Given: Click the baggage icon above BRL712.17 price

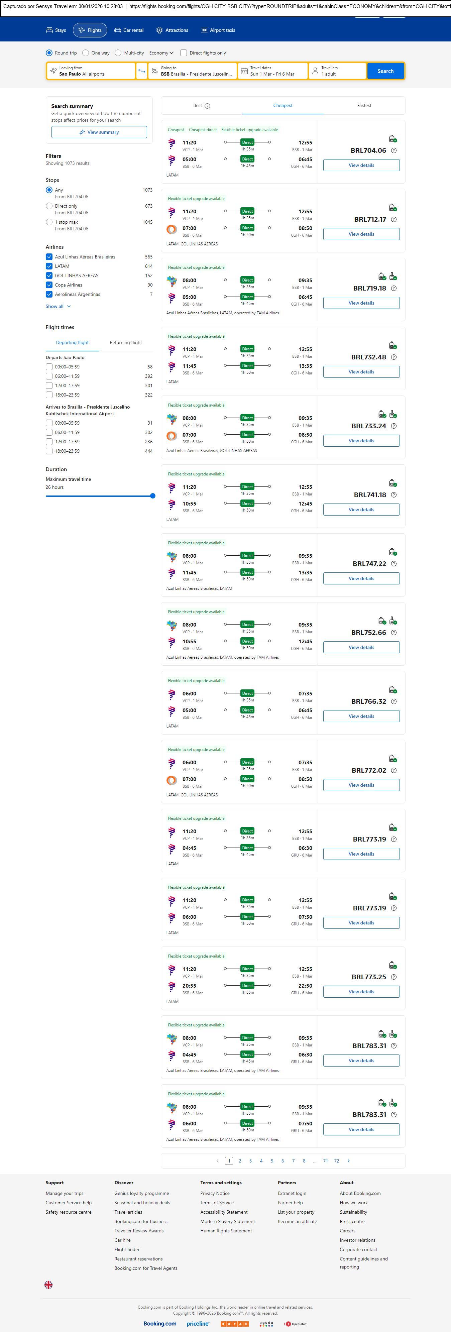Looking at the screenshot, I should point(392,207).
